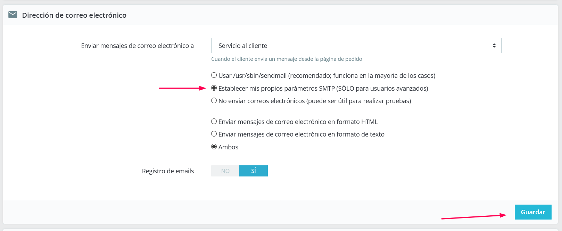This screenshot has height=231, width=562.
Task: Click the SÓLO para usuarios avanzados label text
Action: (382, 88)
